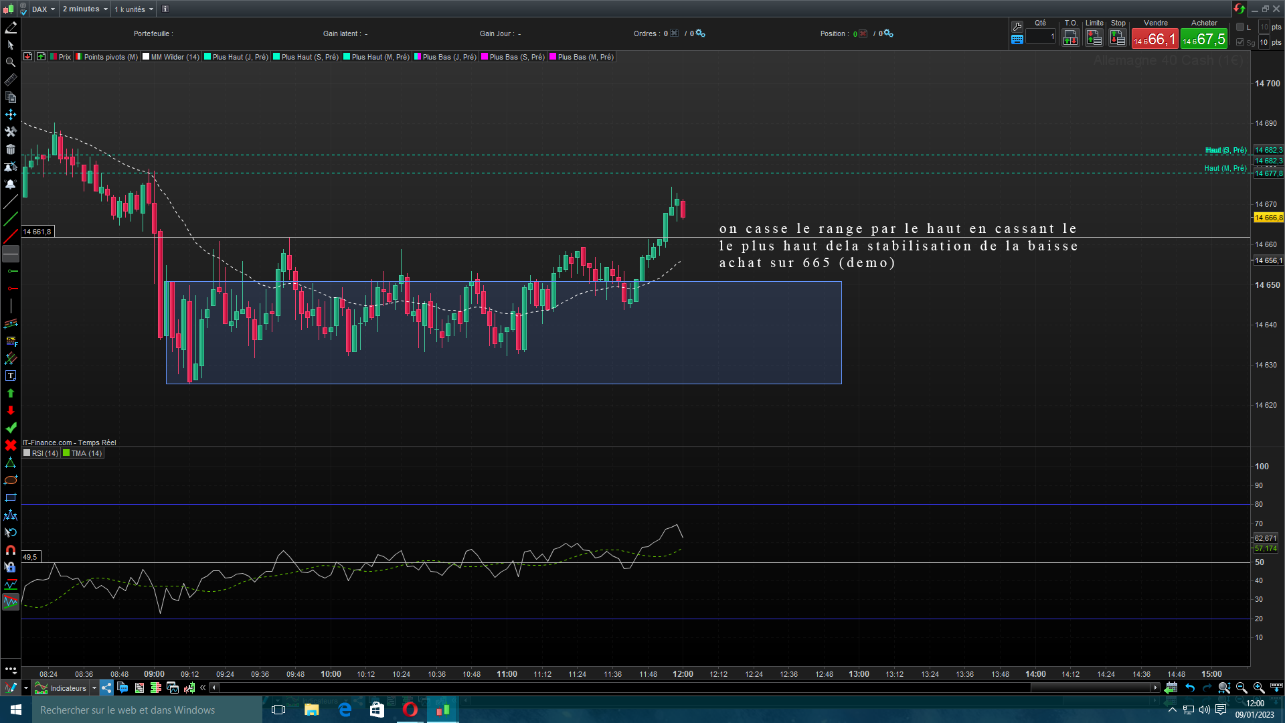This screenshot has width=1285, height=723.
Task: Toggle the Sg checkbox
Action: coord(1240,42)
